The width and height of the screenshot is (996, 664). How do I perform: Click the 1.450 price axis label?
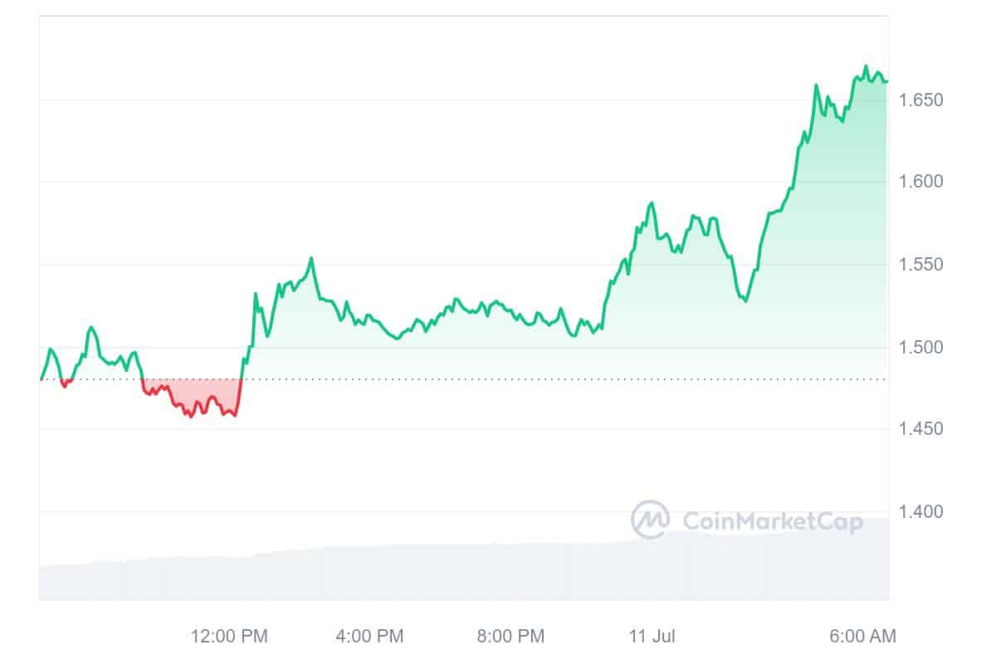click(x=920, y=429)
